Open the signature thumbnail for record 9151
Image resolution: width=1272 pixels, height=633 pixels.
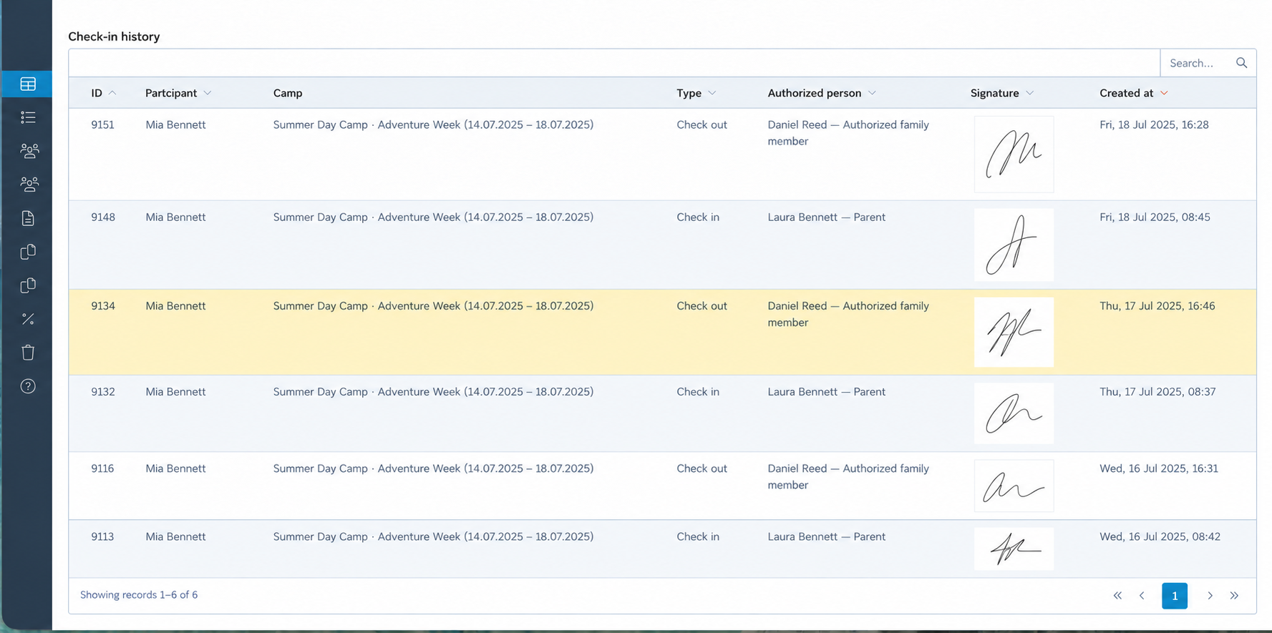click(x=1014, y=154)
